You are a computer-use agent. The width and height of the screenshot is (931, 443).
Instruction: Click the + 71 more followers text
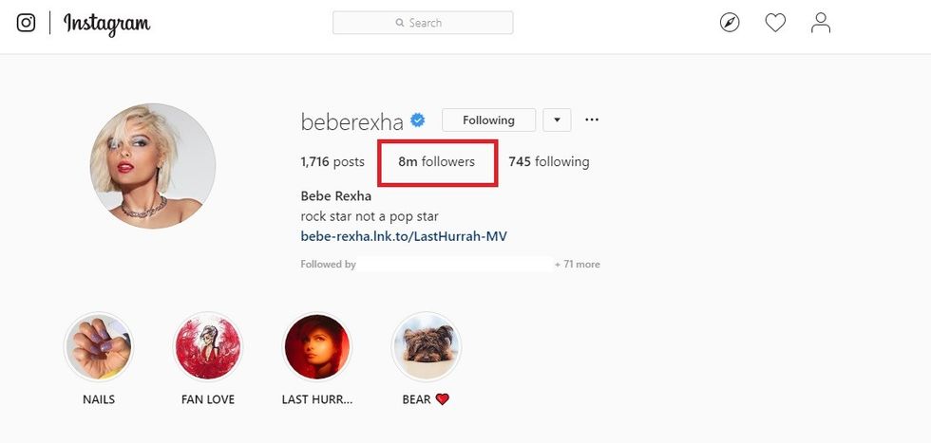coord(578,265)
